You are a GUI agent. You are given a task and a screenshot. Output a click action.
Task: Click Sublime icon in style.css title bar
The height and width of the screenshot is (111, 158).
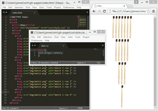tap(32, 32)
